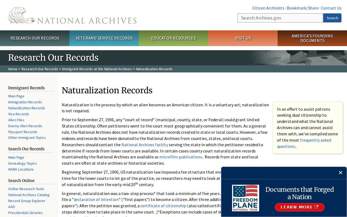The image size is (347, 217).
Task: Open Enemy Alien Records sidebar link
Action: point(25,126)
